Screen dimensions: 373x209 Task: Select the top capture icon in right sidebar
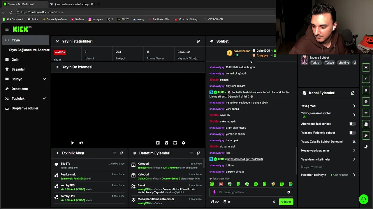[x=366, y=67]
